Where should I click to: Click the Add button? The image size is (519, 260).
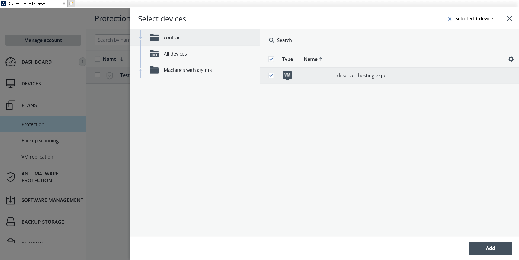coord(490,248)
